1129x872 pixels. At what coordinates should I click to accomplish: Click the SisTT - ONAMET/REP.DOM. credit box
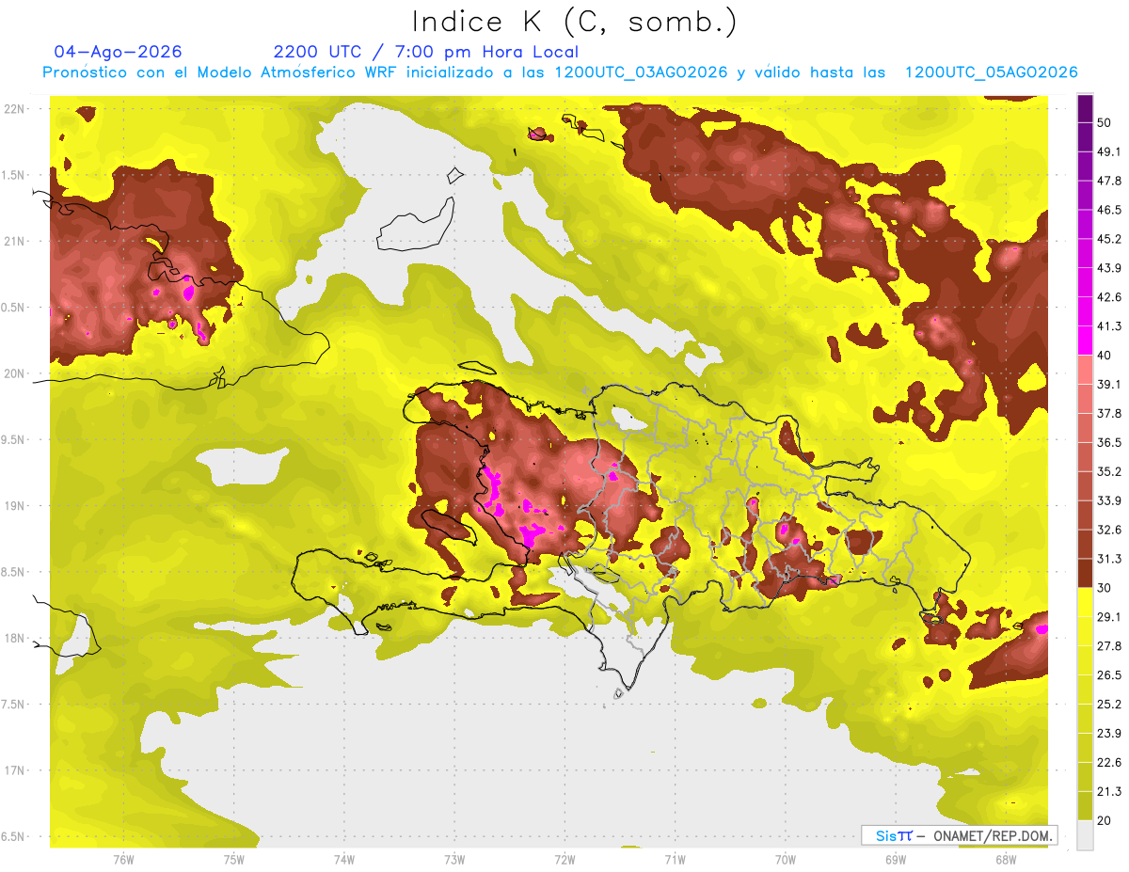pyautogui.click(x=959, y=835)
